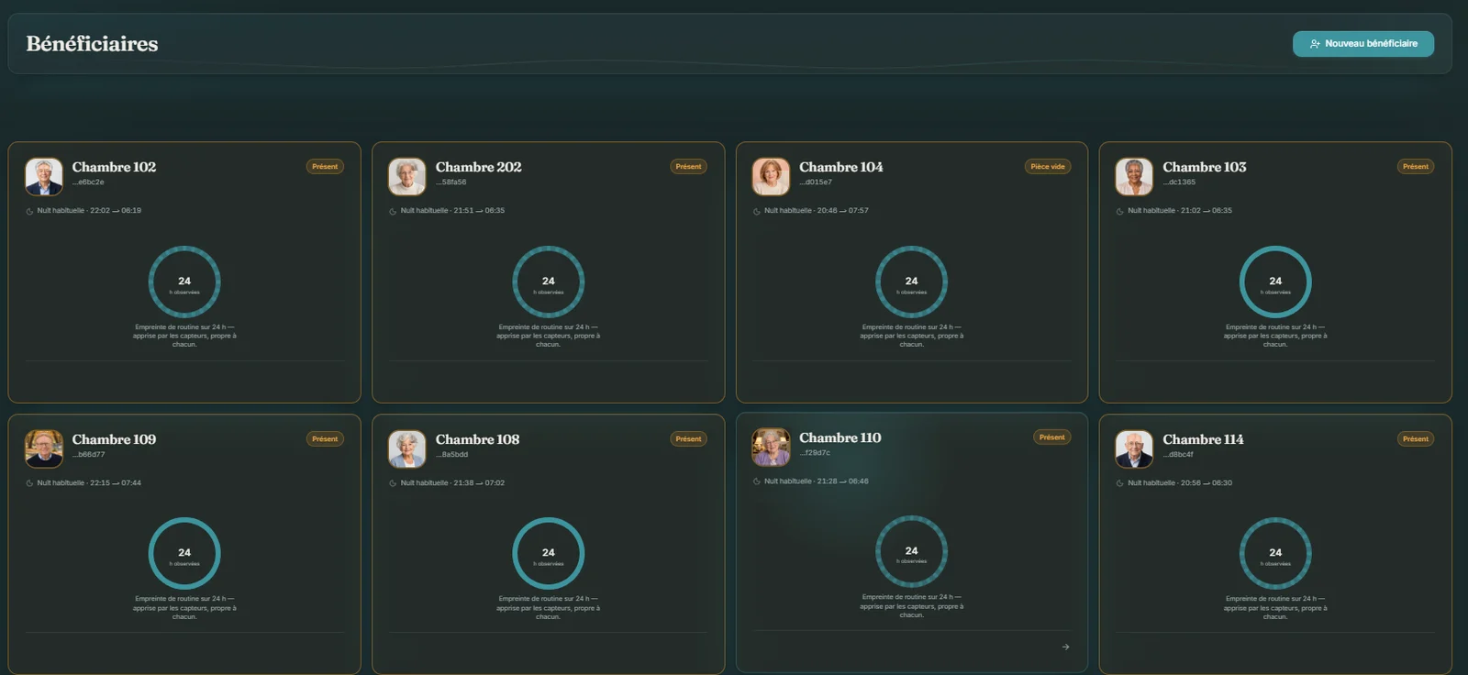The image size is (1468, 675).
Task: Click the Présent badge on Chambre 202
Action: (x=688, y=167)
